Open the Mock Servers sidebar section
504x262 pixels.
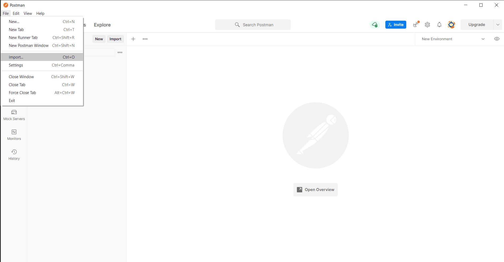point(14,115)
